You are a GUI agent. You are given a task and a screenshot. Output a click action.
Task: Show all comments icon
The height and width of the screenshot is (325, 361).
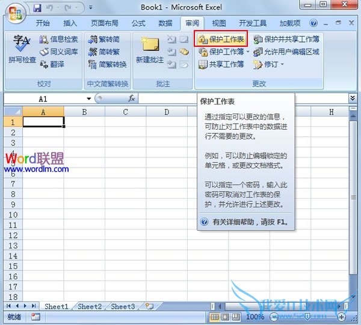click(x=184, y=52)
